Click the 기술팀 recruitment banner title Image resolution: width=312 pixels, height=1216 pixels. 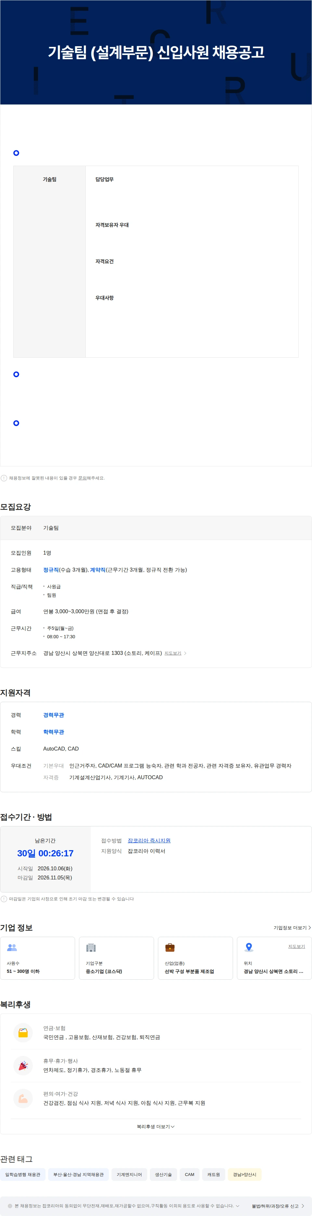click(x=156, y=52)
